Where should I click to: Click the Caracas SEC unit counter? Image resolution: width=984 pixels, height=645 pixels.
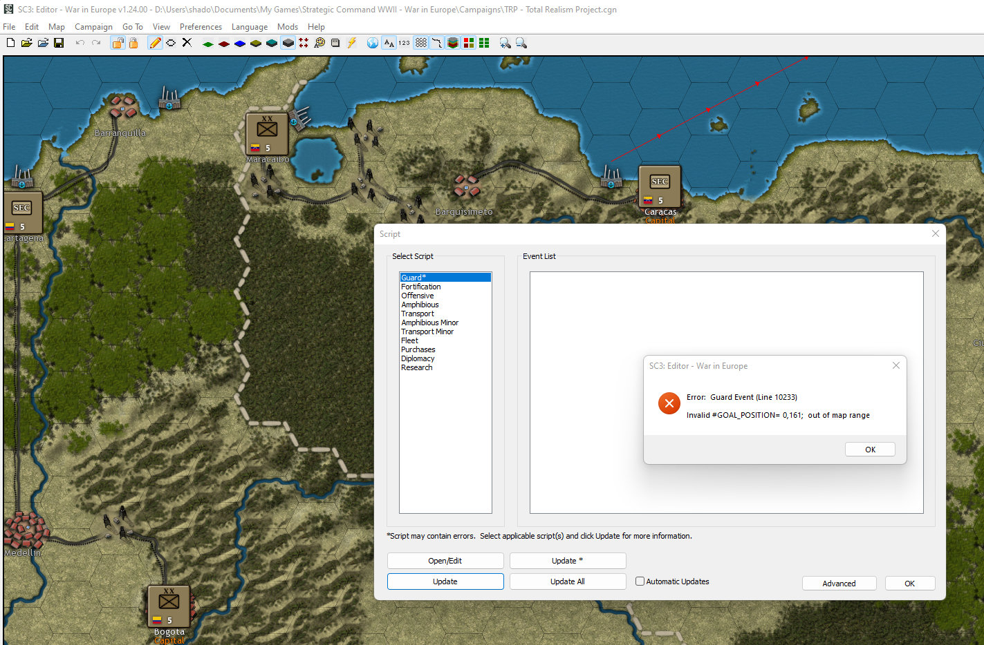660,186
